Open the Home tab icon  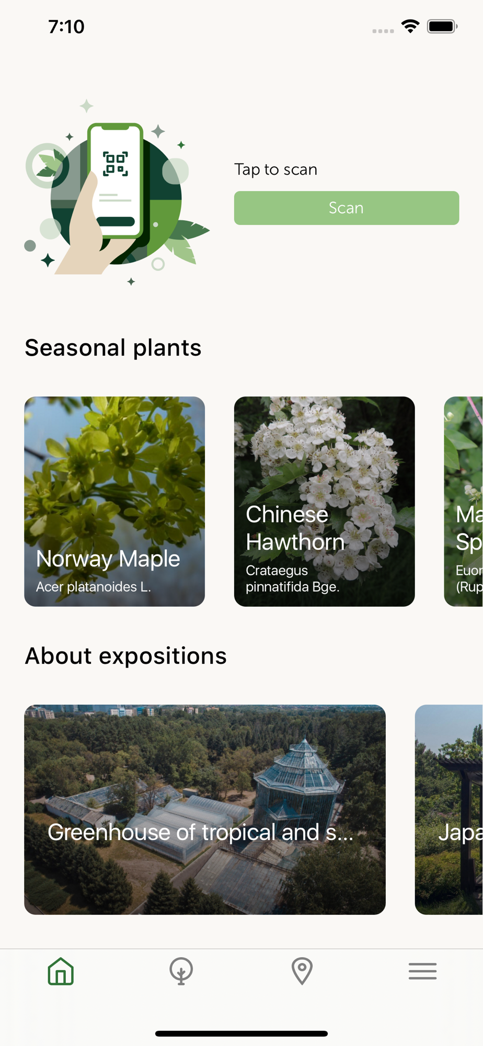coord(61,971)
